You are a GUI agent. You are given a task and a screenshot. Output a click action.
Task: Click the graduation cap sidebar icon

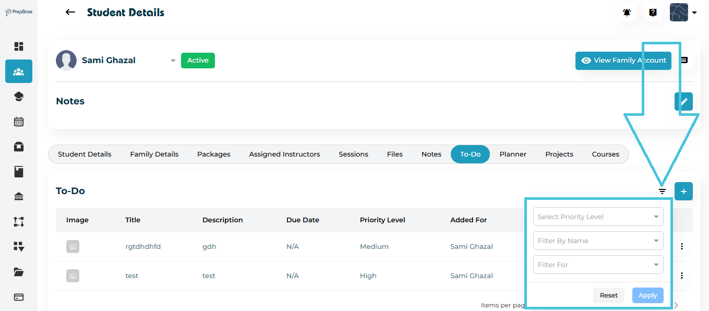(x=19, y=97)
